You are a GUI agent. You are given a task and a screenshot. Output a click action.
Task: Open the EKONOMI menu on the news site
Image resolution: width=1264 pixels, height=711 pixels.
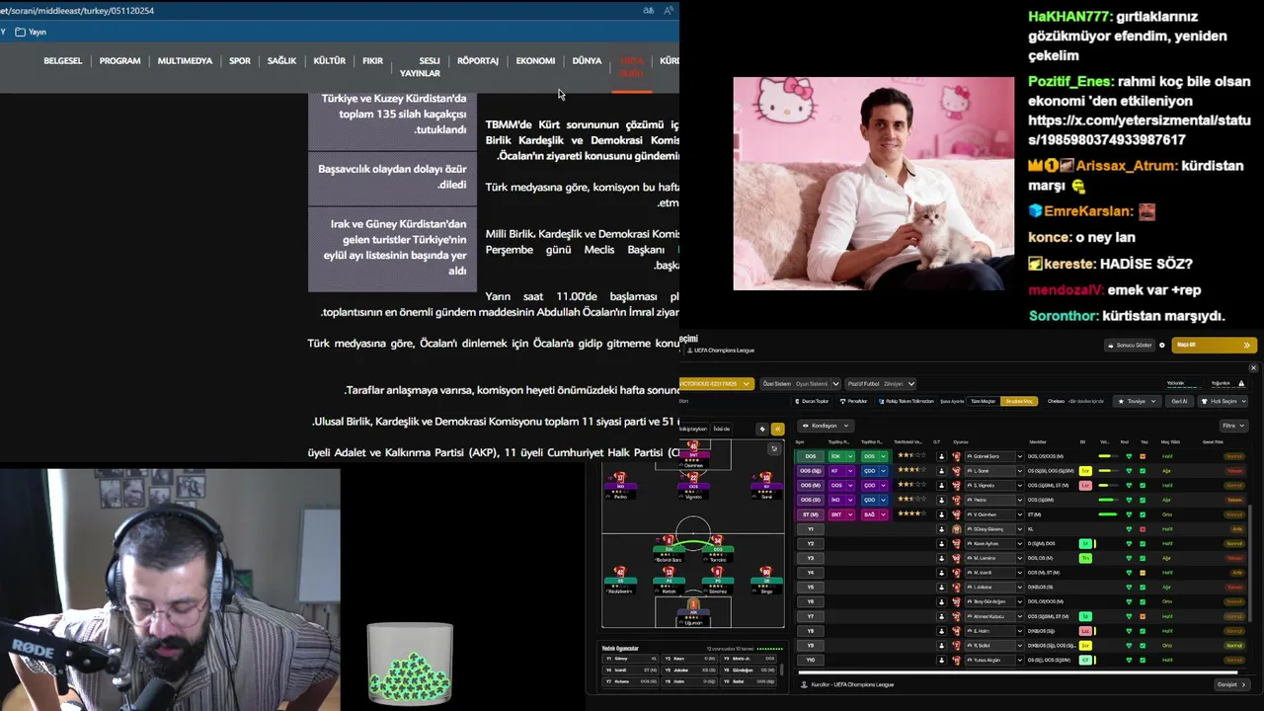click(535, 60)
